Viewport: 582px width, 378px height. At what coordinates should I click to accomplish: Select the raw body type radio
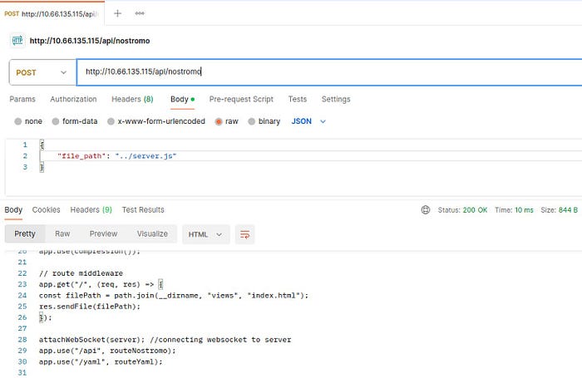pos(219,121)
